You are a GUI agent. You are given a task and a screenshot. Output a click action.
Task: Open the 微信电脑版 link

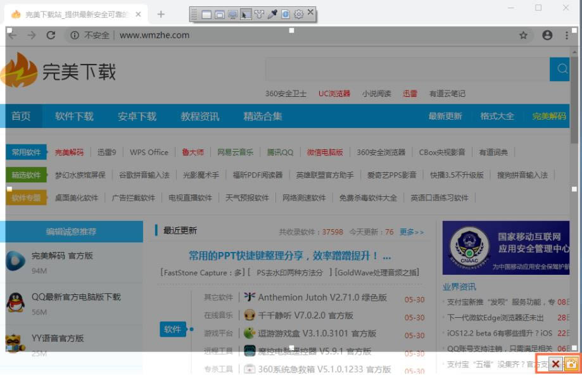click(x=325, y=152)
